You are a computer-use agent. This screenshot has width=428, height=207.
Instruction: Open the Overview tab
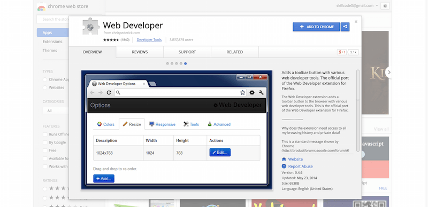click(x=92, y=52)
